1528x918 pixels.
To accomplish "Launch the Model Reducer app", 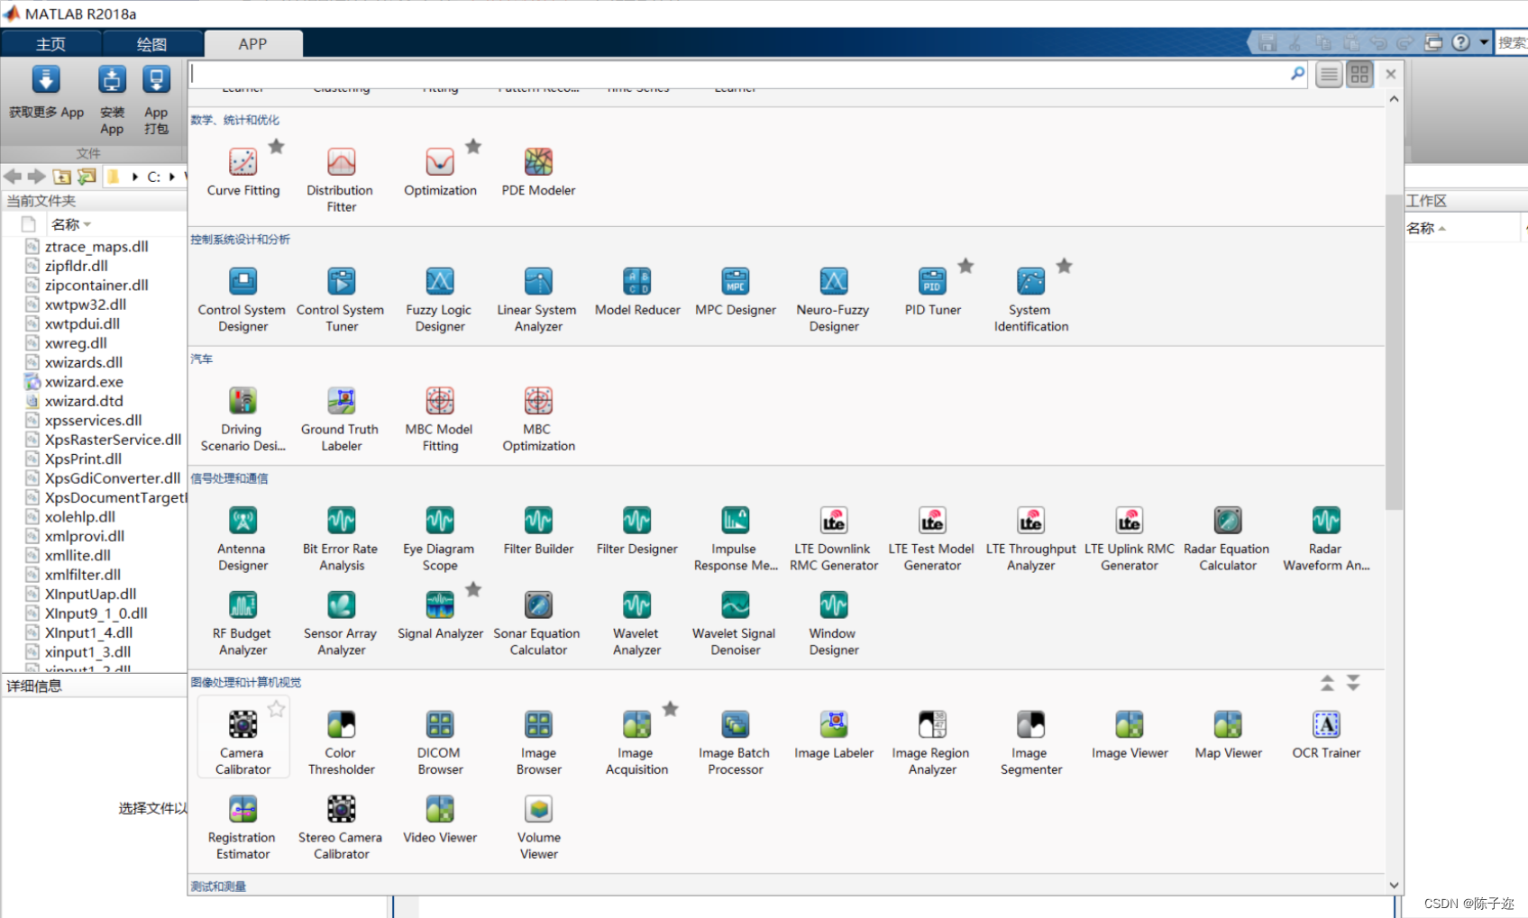I will [636, 291].
